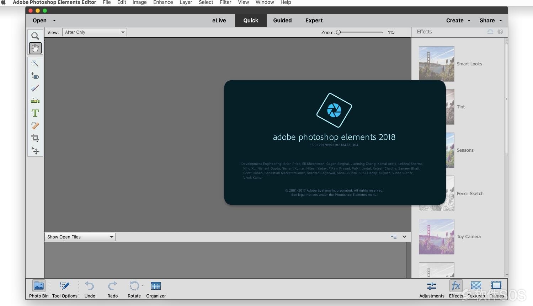The image size is (533, 306).
Task: Click the Photoshop Elements 2018 splash logo
Action: [334, 110]
